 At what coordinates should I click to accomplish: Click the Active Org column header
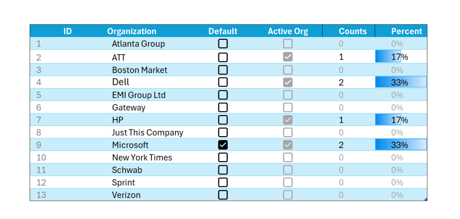288,31
